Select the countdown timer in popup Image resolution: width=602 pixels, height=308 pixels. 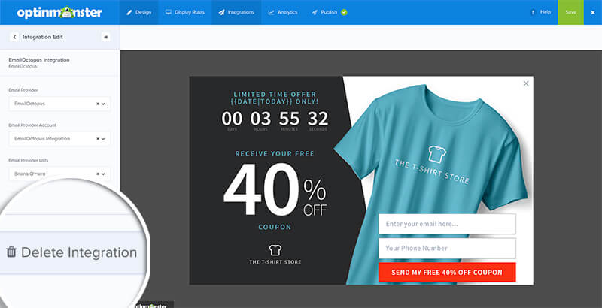tap(275, 121)
